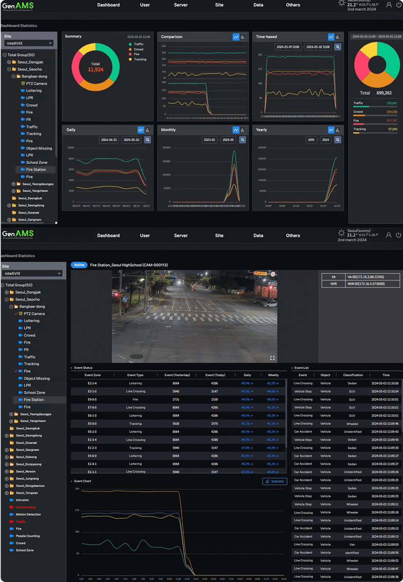
Task: Switch Time-based chart to bar view
Action: (338, 37)
